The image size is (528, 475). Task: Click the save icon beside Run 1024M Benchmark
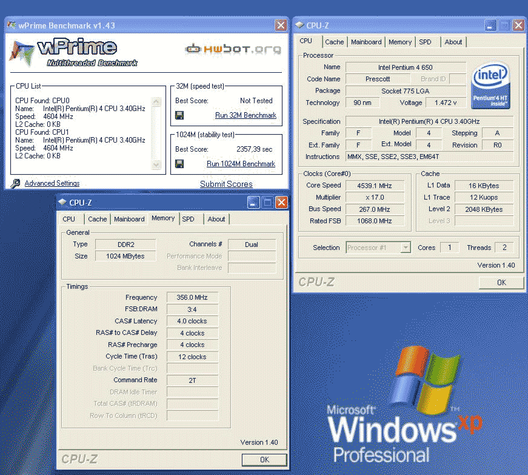click(x=179, y=164)
